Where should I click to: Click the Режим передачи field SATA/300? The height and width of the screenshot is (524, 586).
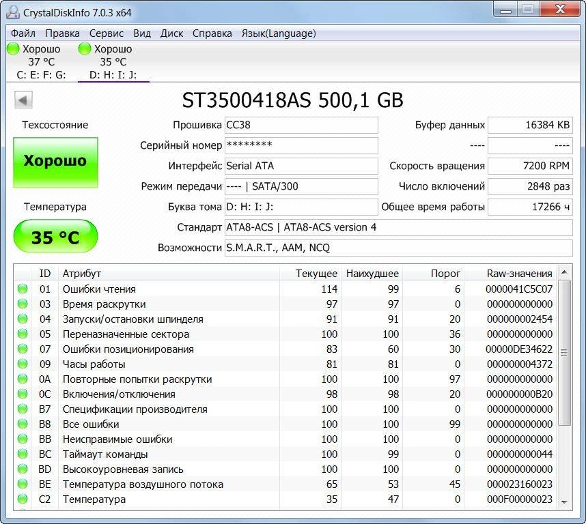pyautogui.click(x=301, y=186)
